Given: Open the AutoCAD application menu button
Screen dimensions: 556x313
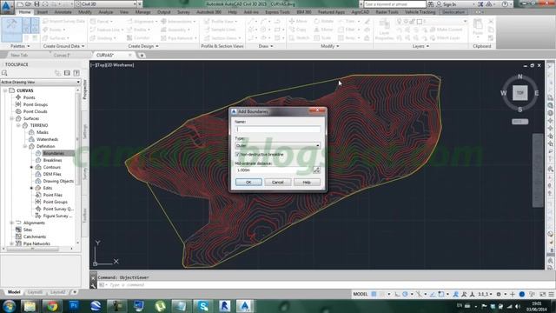Looking at the screenshot, I should [6, 6].
